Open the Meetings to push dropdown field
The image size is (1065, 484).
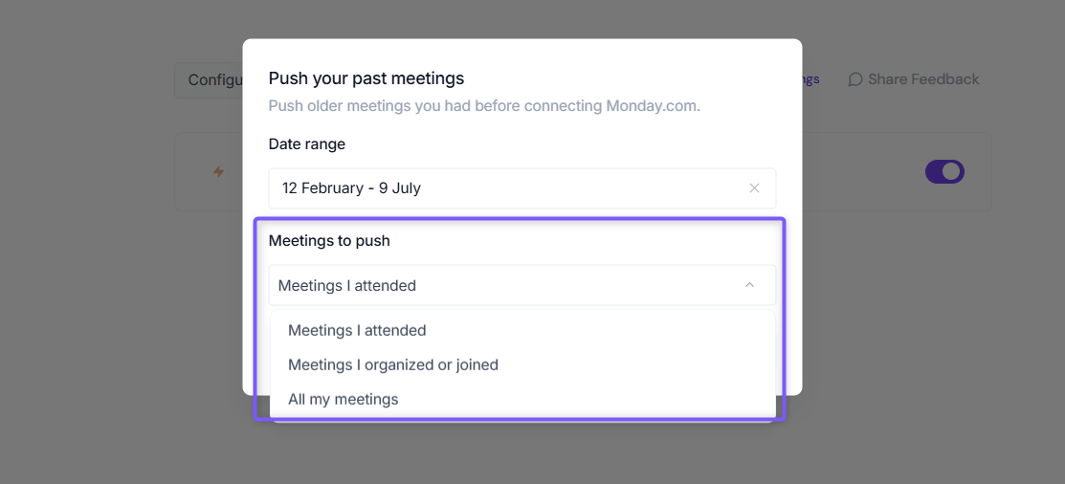pyautogui.click(x=522, y=285)
